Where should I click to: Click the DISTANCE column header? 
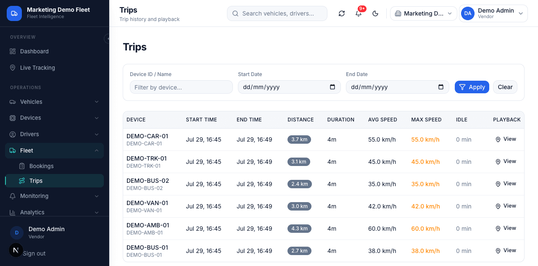[x=301, y=120]
